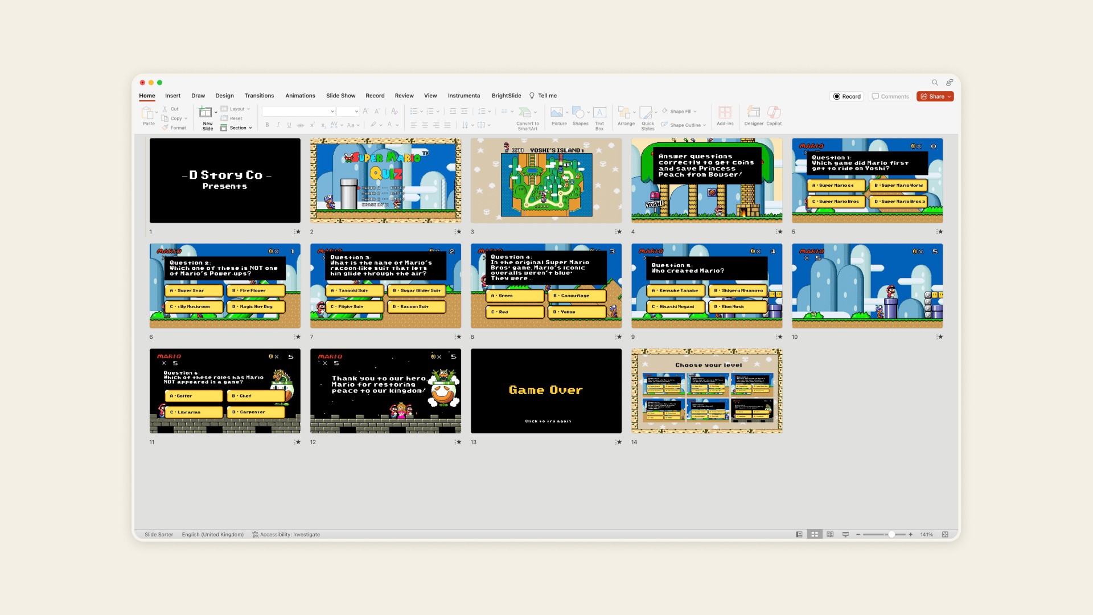1093x615 pixels.
Task: Click the Comments button
Action: click(x=890, y=96)
